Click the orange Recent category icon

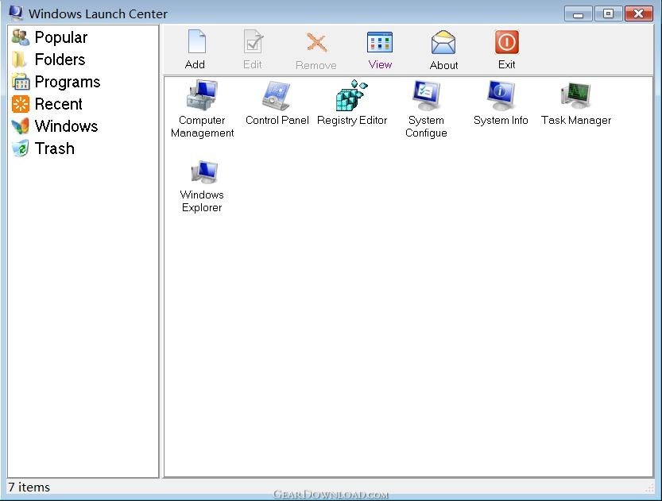[x=21, y=104]
